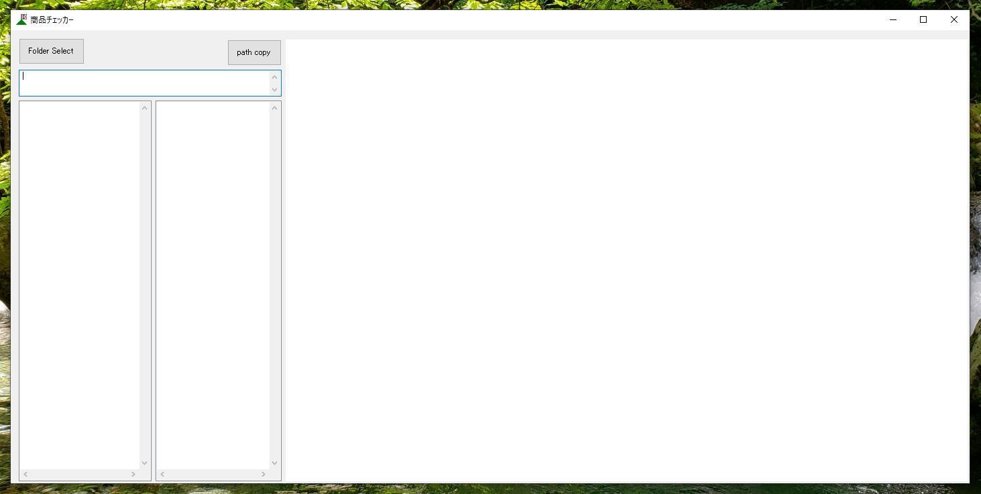Screen dimensions: 981x494
Task: Click left list horizontal scroll-left arrow
Action: tap(25, 475)
